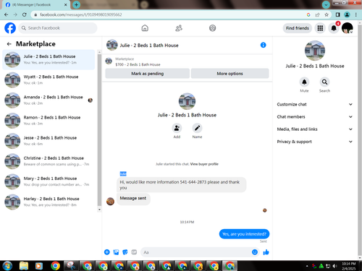Open the Groups icon in top navigation
Image resolution: width=362 pixels, height=271 pixels.
[x=212, y=28]
